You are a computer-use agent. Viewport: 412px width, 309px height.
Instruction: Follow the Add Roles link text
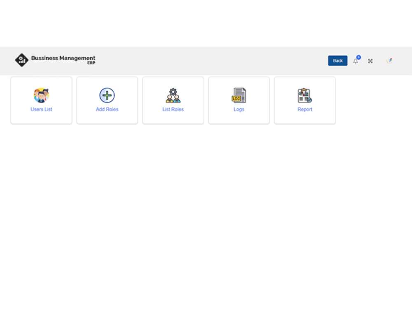click(107, 109)
